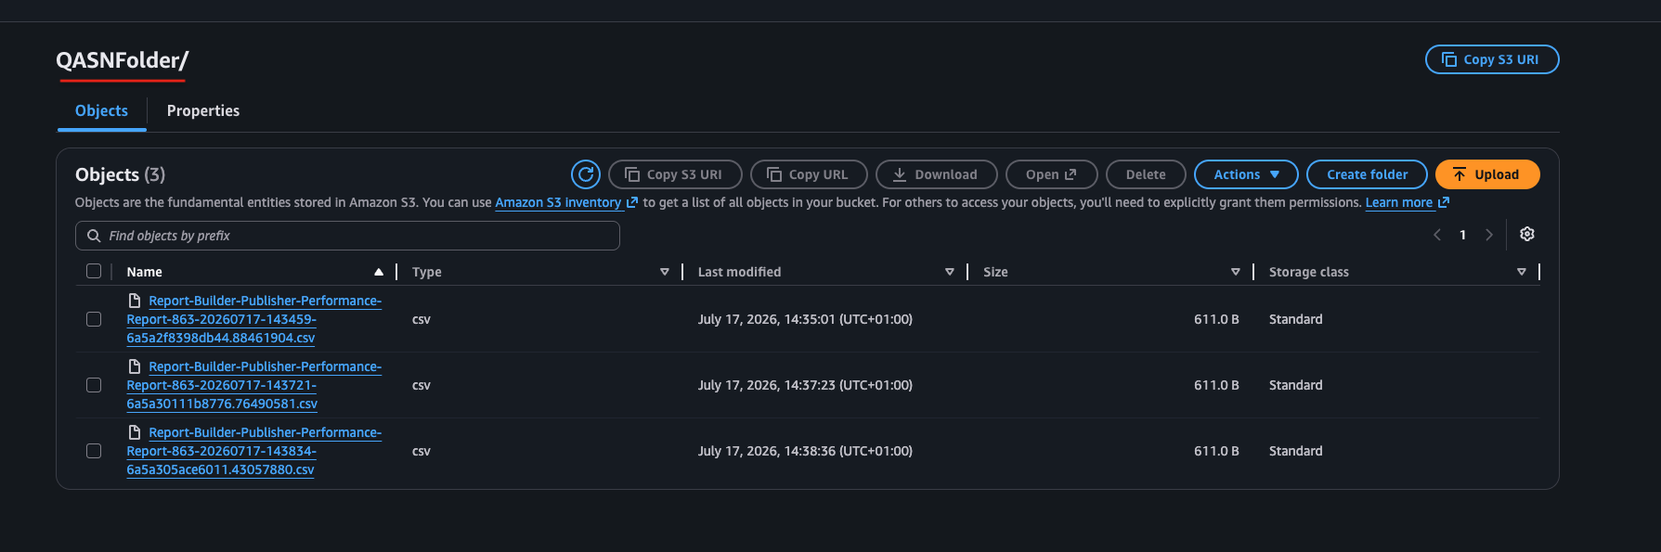
Task: Go to next page chevron
Action: 1489,235
